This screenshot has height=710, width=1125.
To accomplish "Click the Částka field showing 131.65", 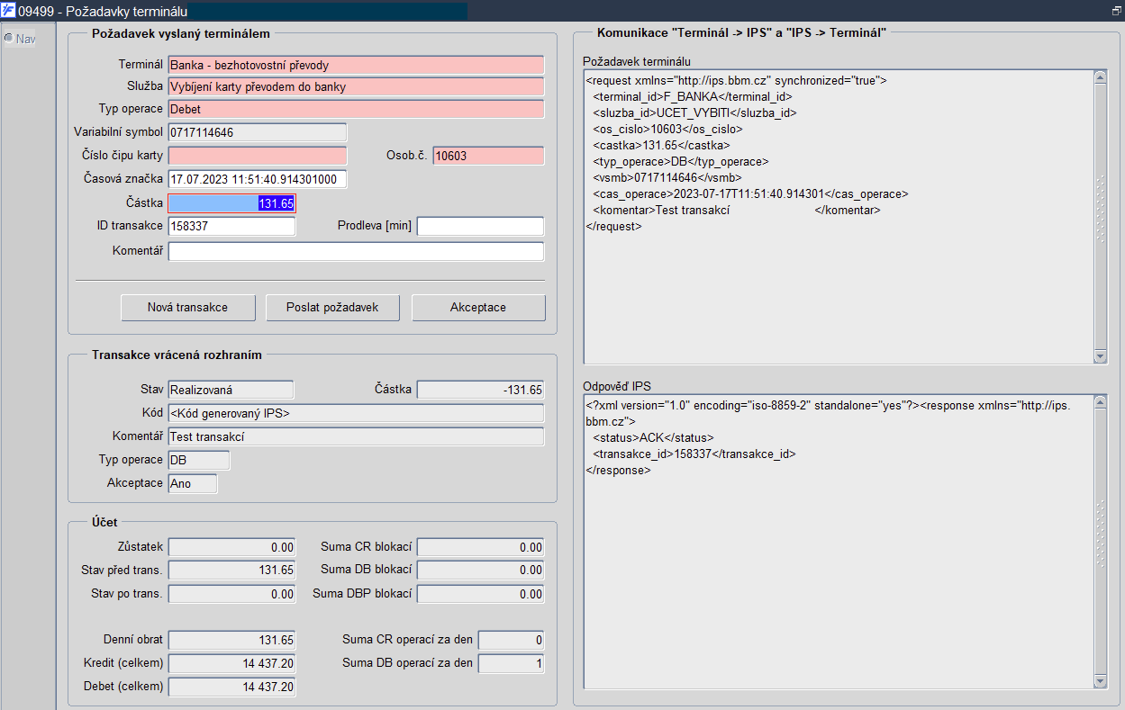I will pyautogui.click(x=231, y=203).
